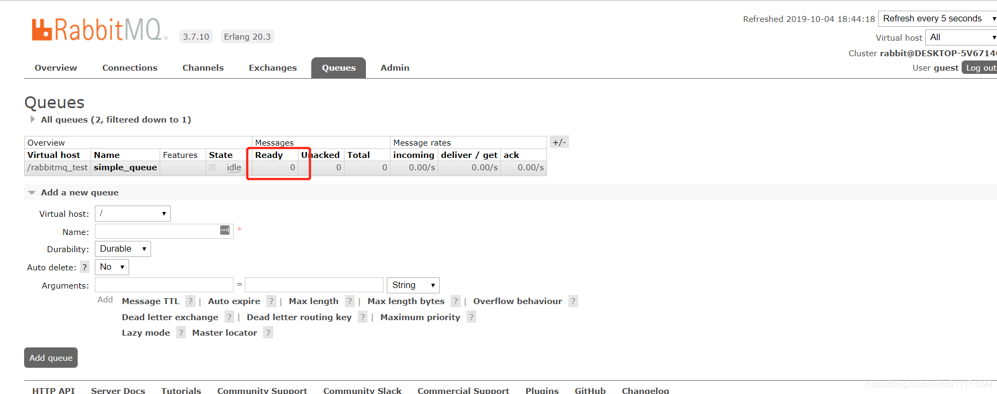Open help for Overflow behaviour
This screenshot has height=394, width=997.
click(573, 301)
